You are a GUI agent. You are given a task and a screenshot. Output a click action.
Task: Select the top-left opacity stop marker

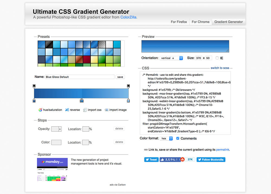point(34,86)
